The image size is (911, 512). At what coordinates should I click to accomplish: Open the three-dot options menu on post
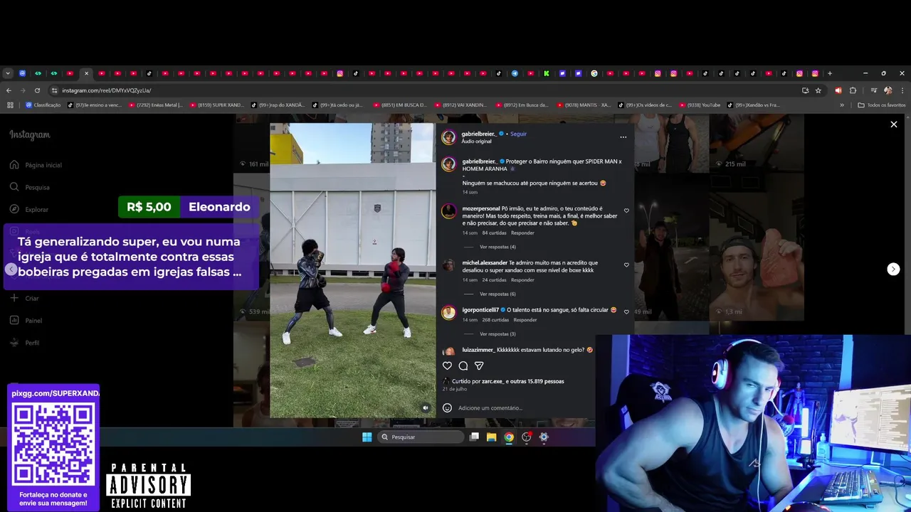623,137
